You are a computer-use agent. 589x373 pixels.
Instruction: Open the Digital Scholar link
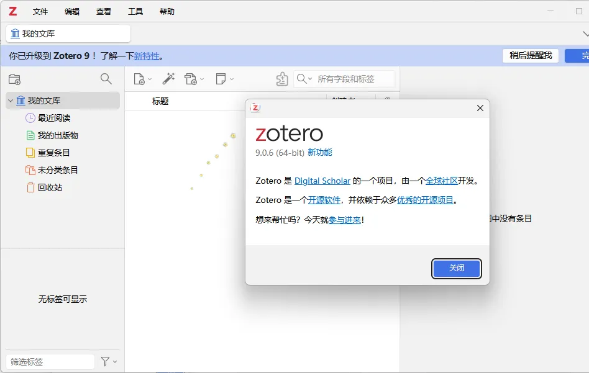322,181
